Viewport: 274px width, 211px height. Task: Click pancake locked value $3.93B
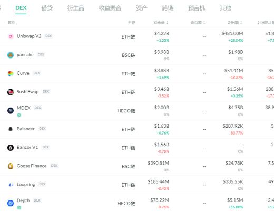tap(162, 52)
